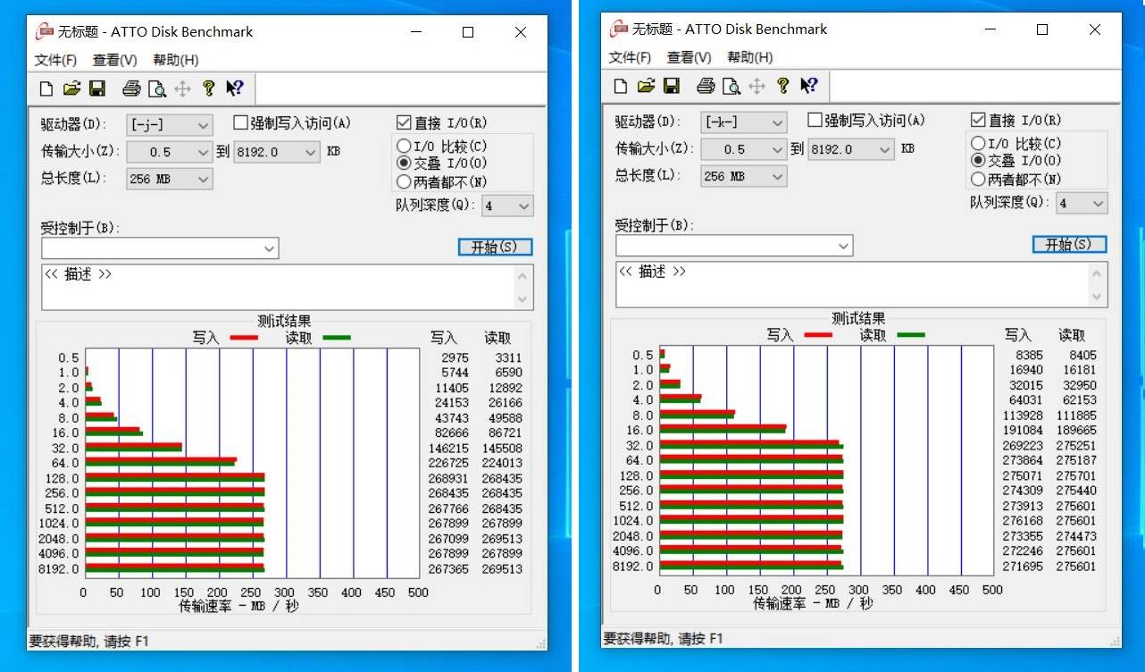Open 8192.0 transfer size dropdown in left window
This screenshot has width=1145, height=672.
(x=277, y=152)
